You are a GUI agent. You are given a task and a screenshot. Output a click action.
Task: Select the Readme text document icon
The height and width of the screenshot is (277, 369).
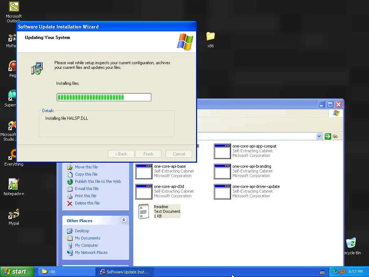pos(143,211)
